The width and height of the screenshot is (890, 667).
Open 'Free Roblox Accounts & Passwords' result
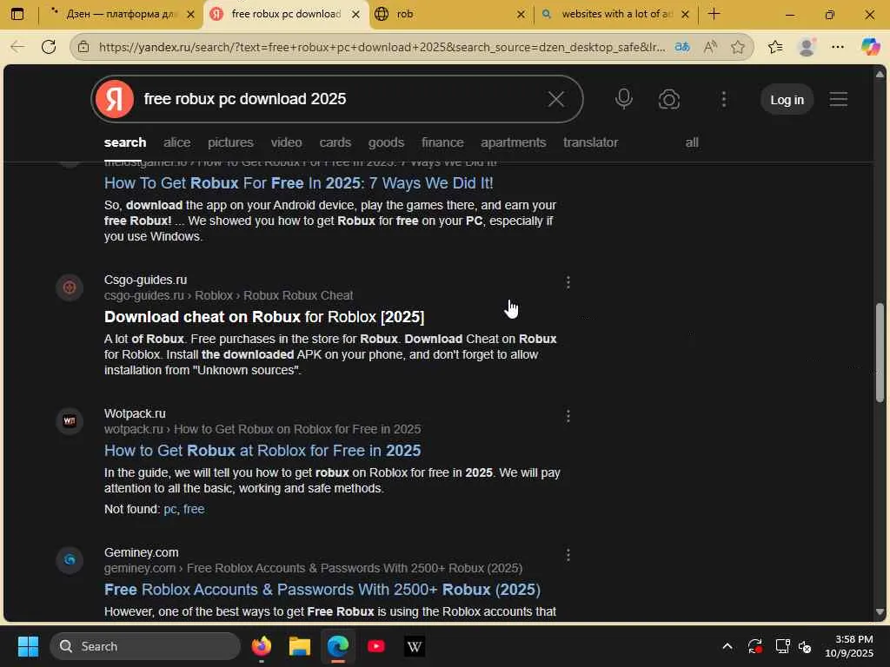[322, 590]
